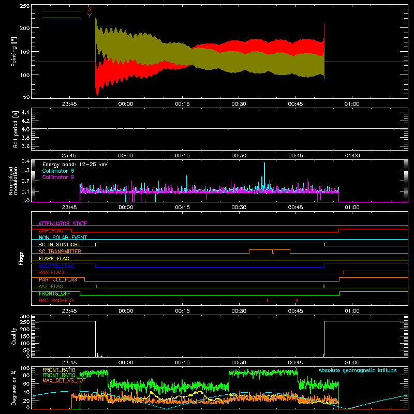Select the BAD_PACKETS flag label
Viewport: 414px width, 414px height.
point(56,300)
